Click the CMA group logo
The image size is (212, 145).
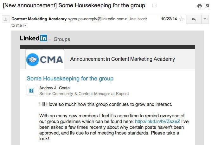45,59
